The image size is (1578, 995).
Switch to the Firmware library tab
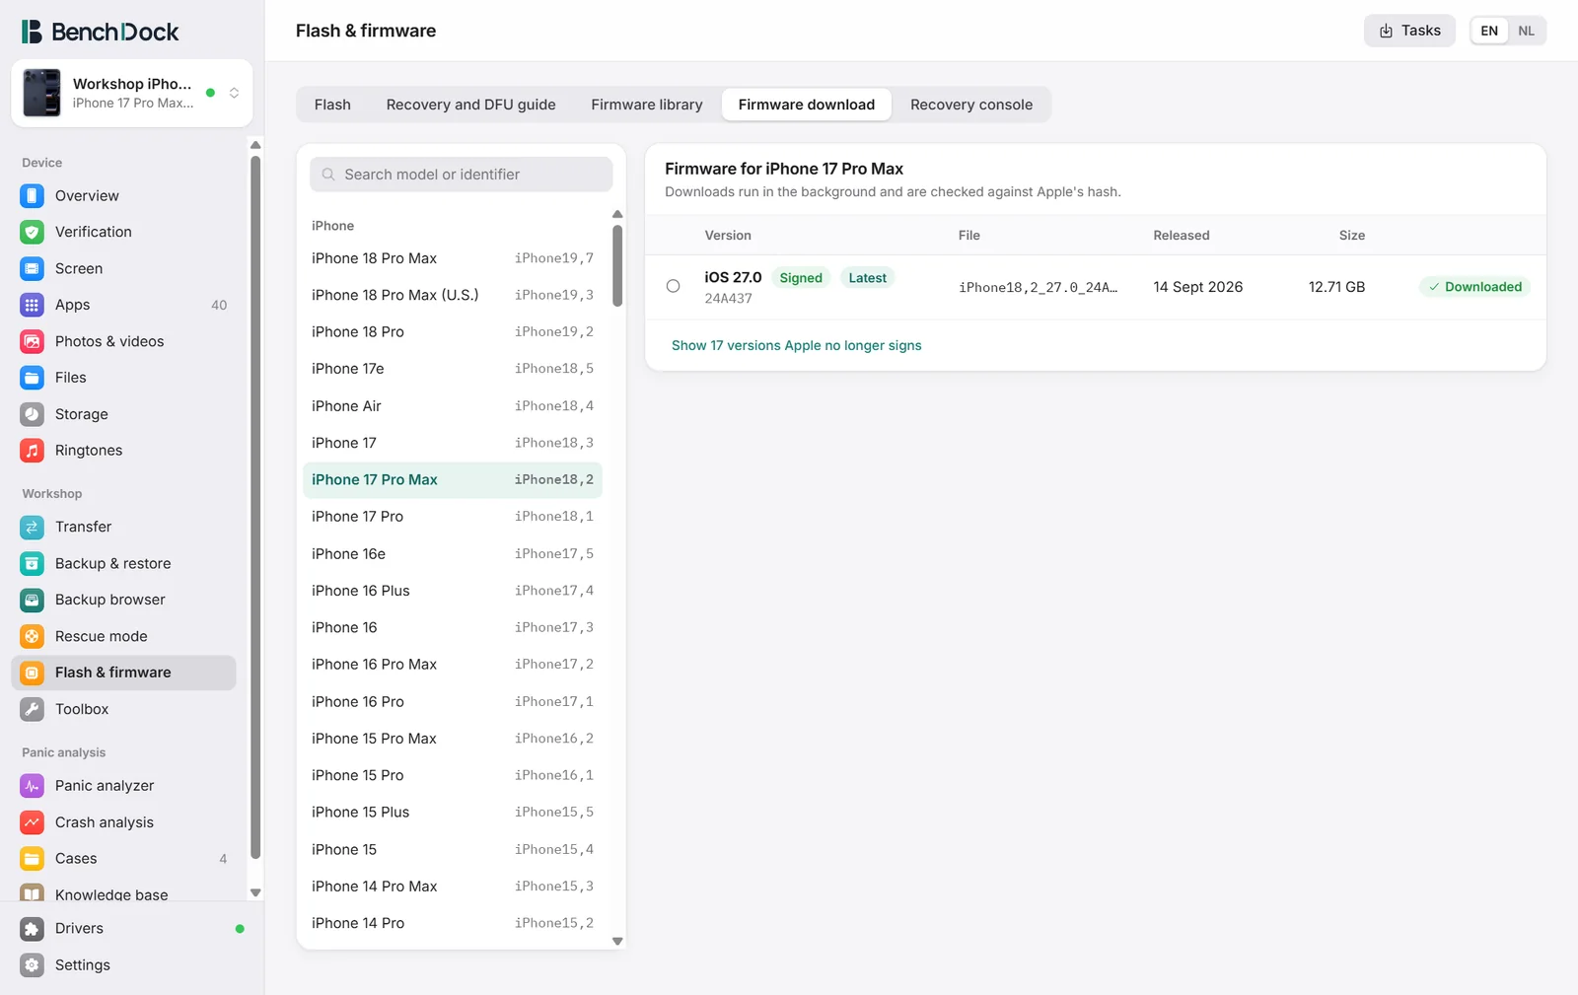[647, 105]
